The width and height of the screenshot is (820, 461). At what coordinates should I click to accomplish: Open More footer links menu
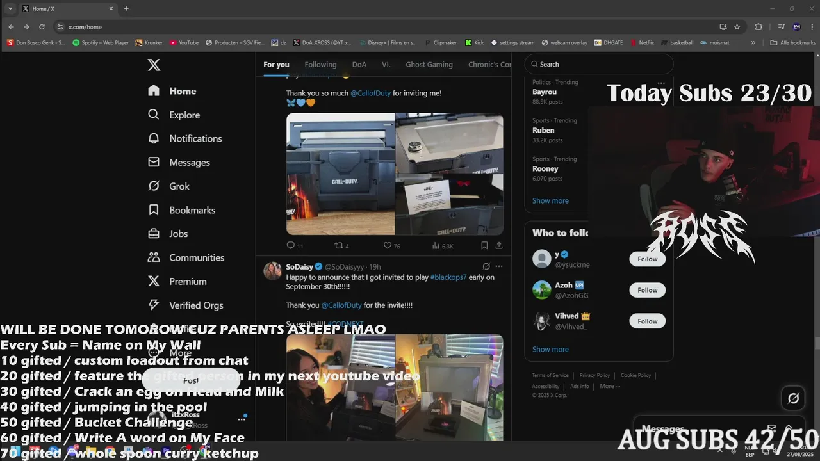609,386
